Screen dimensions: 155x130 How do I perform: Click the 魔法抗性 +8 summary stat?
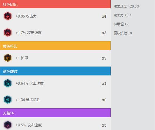[123, 33]
